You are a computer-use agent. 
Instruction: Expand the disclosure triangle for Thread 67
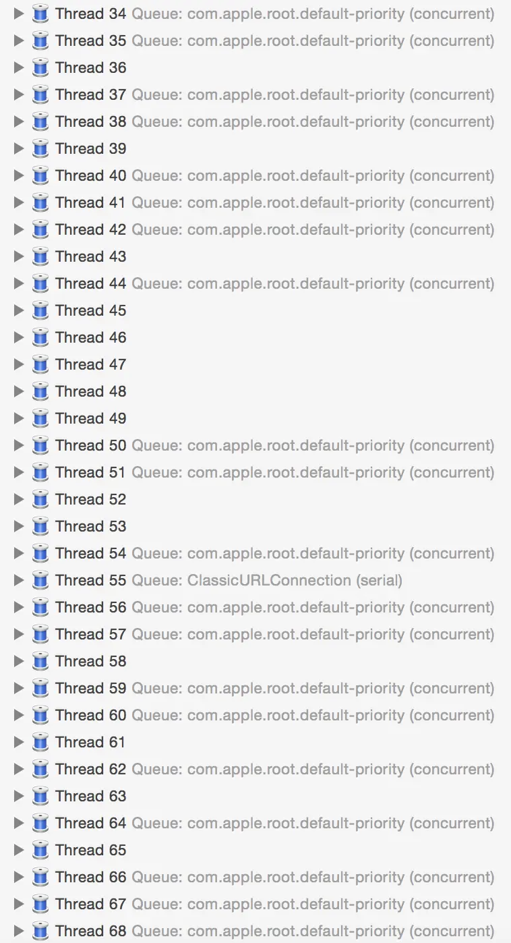coord(18,904)
